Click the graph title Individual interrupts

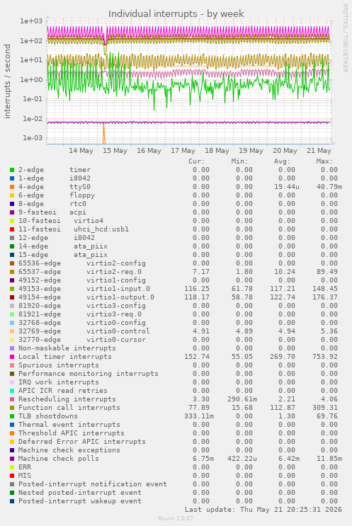pos(176,13)
